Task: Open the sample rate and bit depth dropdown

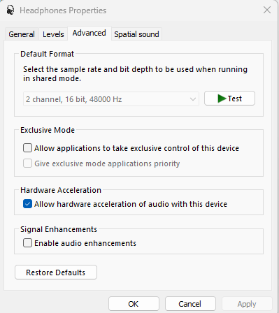Action: coord(111,99)
